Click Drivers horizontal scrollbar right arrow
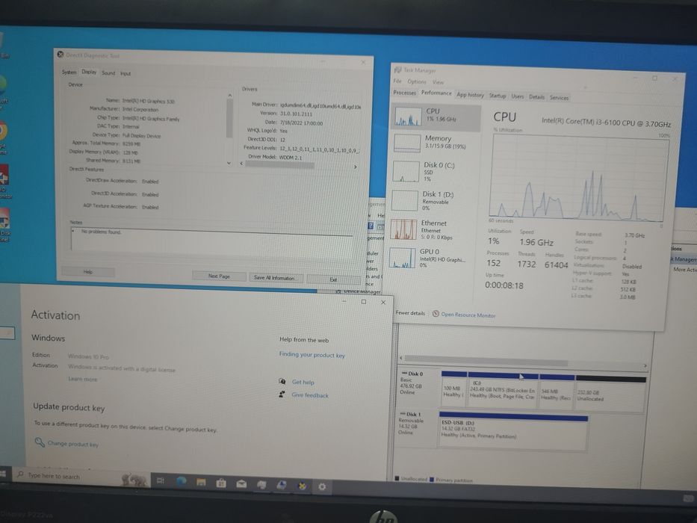The height and width of the screenshot is (523, 697). point(355,167)
